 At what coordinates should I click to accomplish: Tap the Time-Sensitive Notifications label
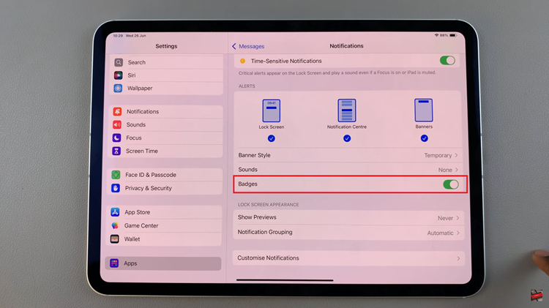coord(286,61)
